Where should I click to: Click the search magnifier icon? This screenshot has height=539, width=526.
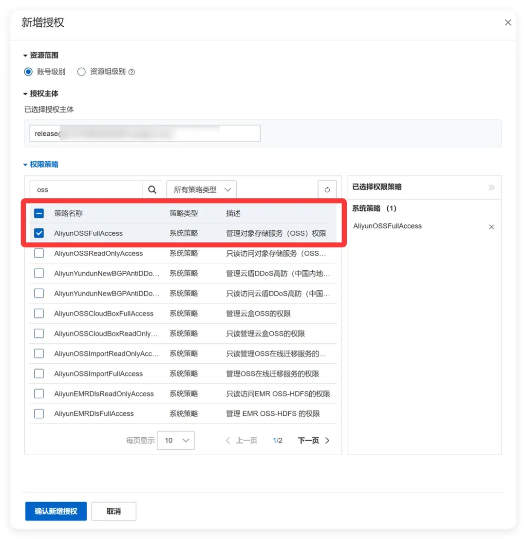152,190
